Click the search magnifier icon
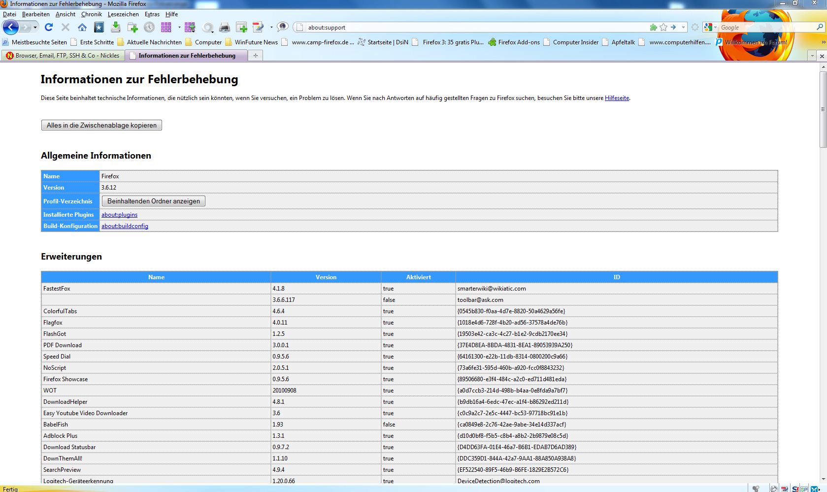The image size is (827, 492). [x=820, y=28]
